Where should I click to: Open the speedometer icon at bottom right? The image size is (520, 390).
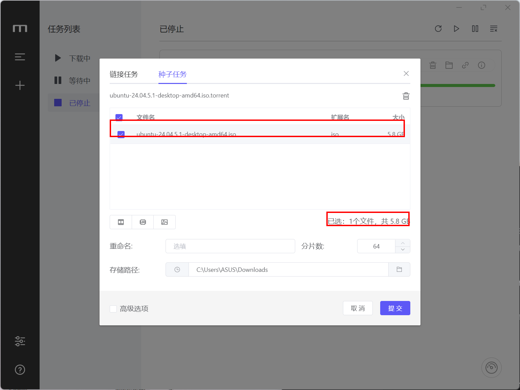[x=492, y=368]
